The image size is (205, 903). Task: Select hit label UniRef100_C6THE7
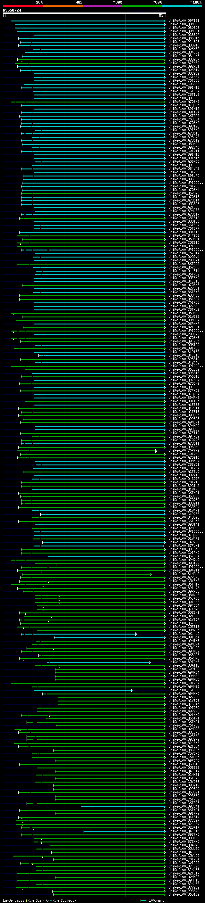point(184,77)
